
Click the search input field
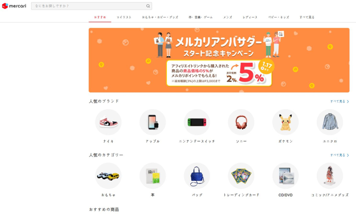[91, 6]
